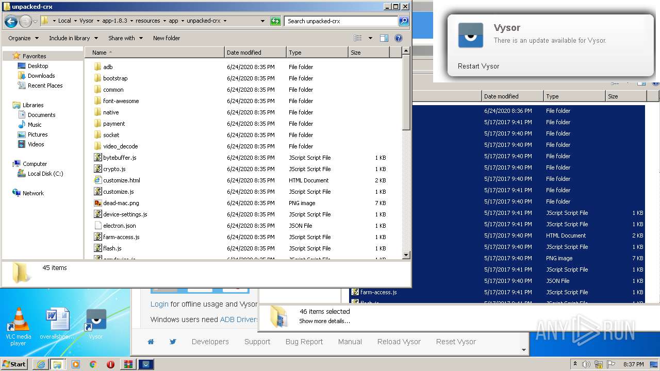Refresh the unpacked-crx folder view
660x371 pixels.
point(276,21)
